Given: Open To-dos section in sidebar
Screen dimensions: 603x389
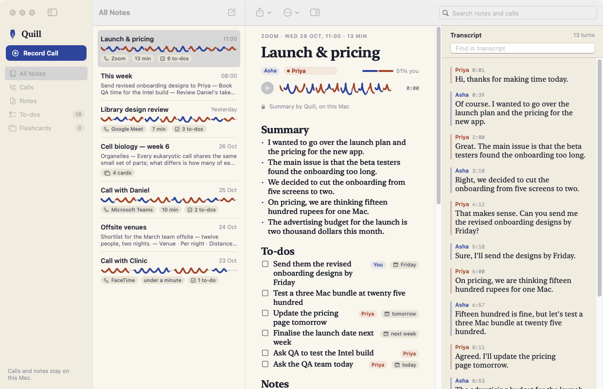Looking at the screenshot, I should 46,114.
